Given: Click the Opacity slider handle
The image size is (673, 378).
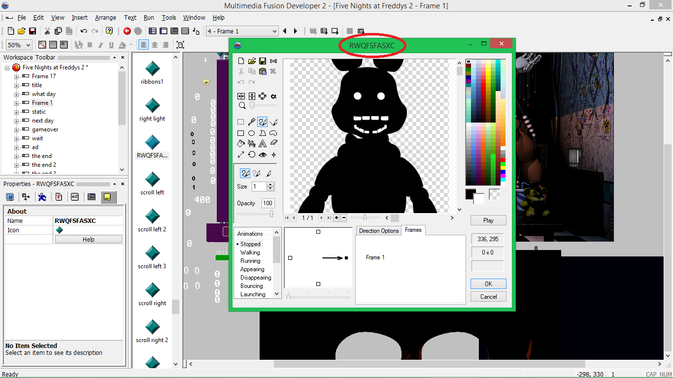Looking at the screenshot, I should click(x=271, y=214).
